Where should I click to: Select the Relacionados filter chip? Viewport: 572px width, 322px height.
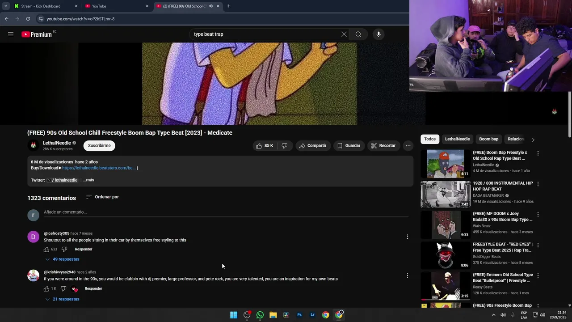(x=515, y=139)
